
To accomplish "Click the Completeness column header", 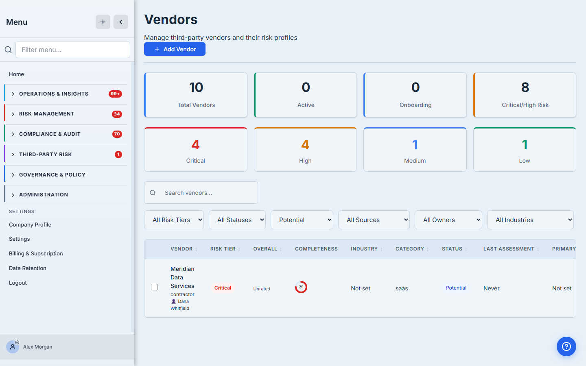I will click(x=316, y=249).
